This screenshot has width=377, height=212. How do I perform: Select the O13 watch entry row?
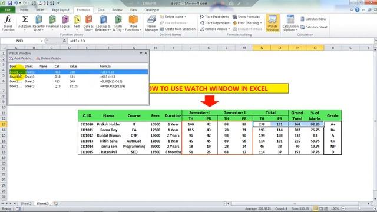(x=78, y=77)
